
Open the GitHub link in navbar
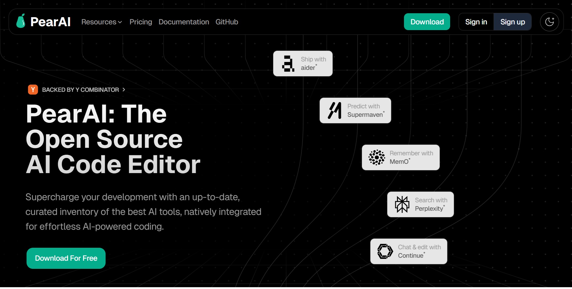tap(227, 22)
